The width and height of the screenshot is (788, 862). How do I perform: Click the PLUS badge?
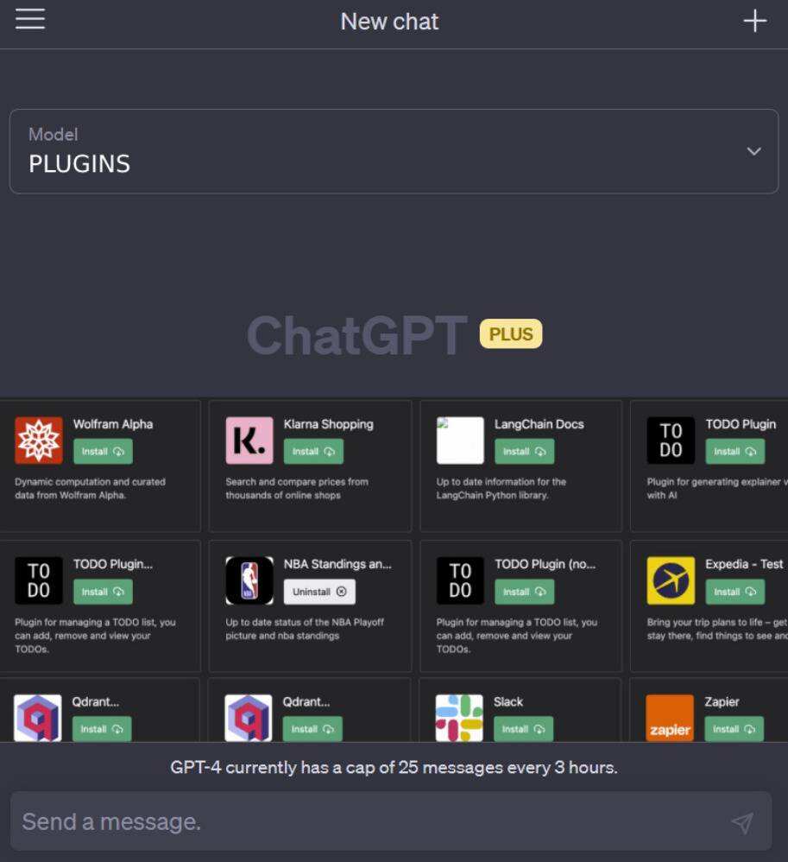pos(510,333)
